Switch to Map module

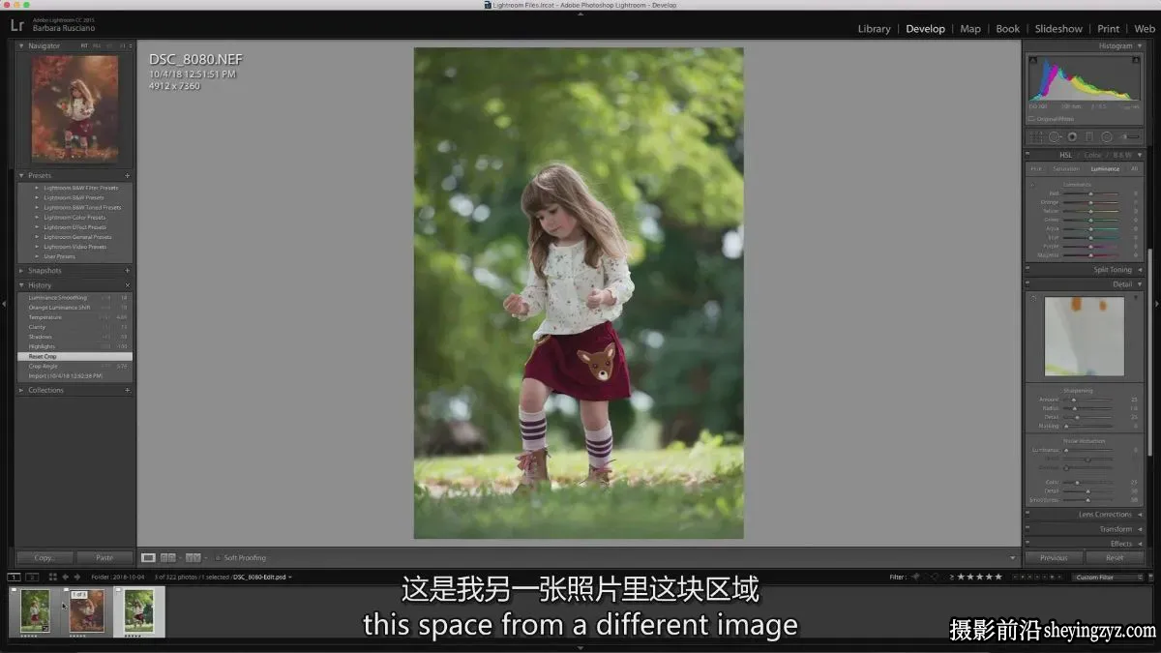(x=970, y=29)
